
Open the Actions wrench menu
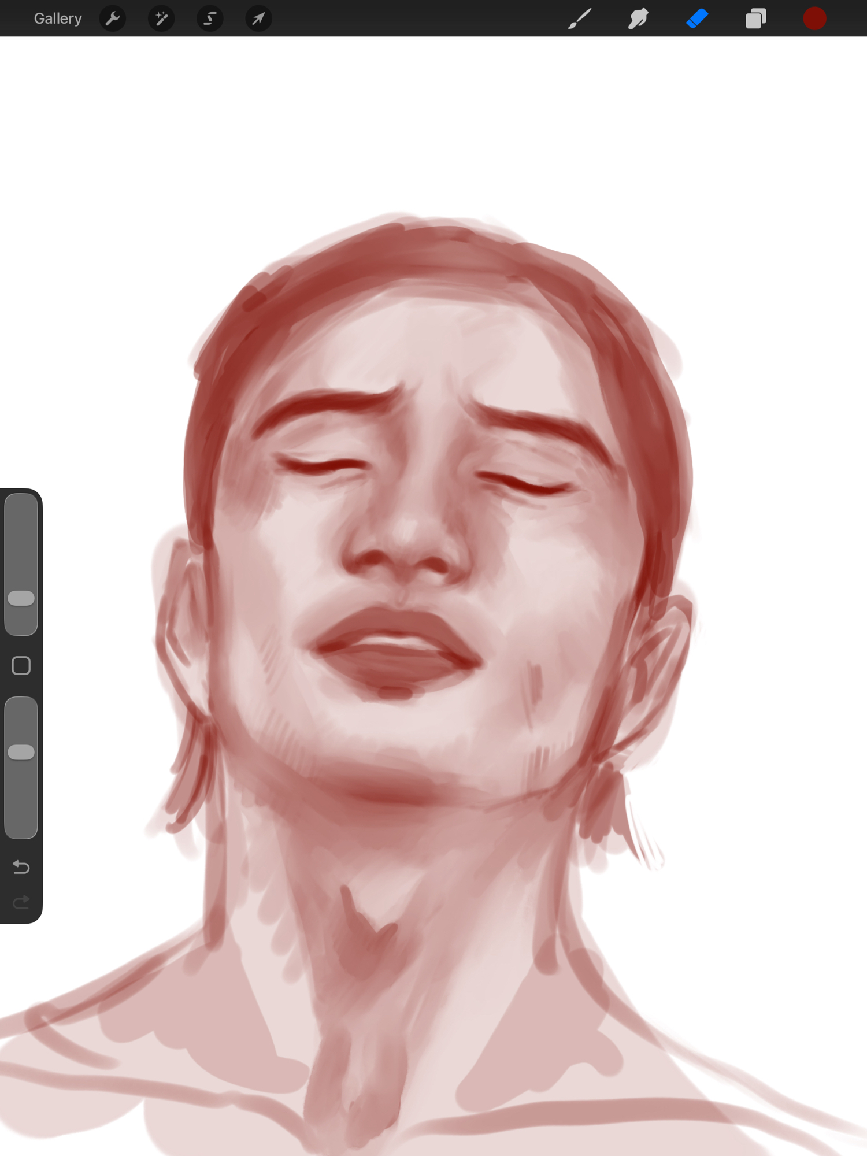tap(113, 18)
